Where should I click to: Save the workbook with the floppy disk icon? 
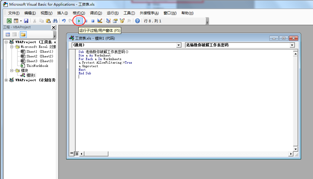click(26, 21)
